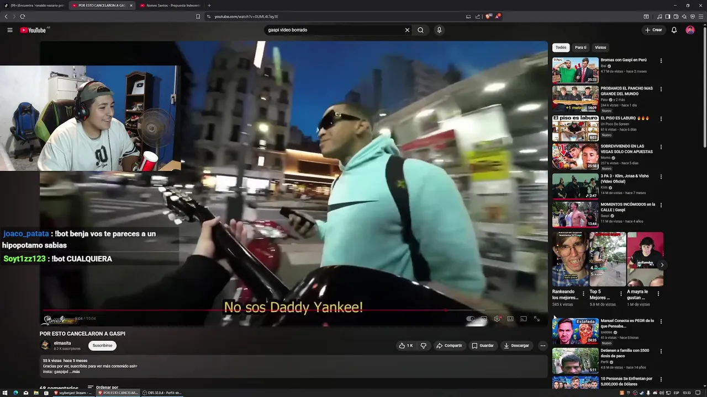Expand description with ...más
Image resolution: width=707 pixels, height=397 pixels.
point(75,372)
